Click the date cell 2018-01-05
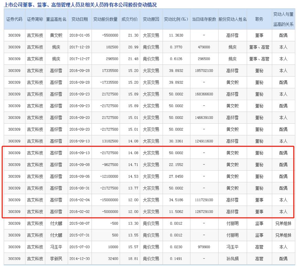The width and height of the screenshot is (297, 266). (x=80, y=35)
